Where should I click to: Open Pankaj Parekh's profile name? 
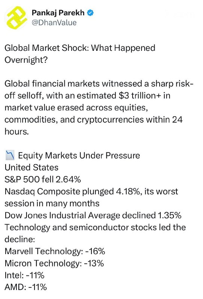pos(58,13)
